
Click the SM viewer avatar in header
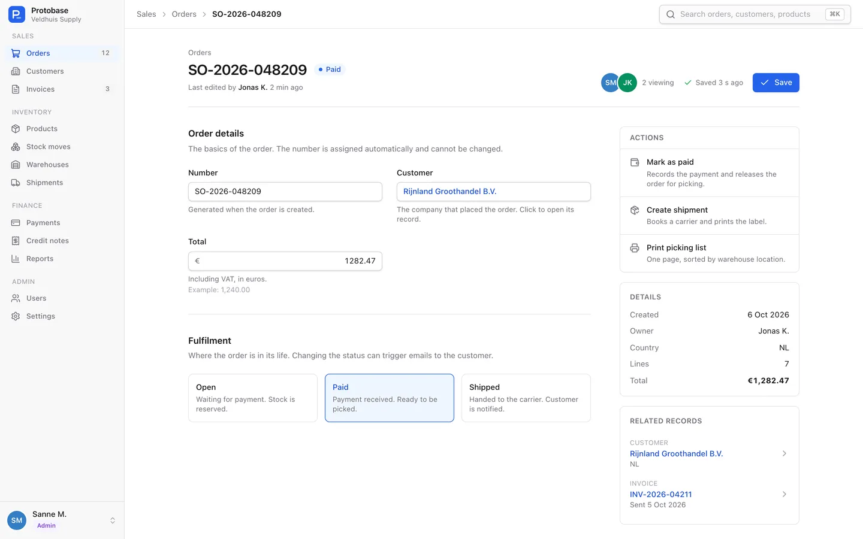coord(610,83)
